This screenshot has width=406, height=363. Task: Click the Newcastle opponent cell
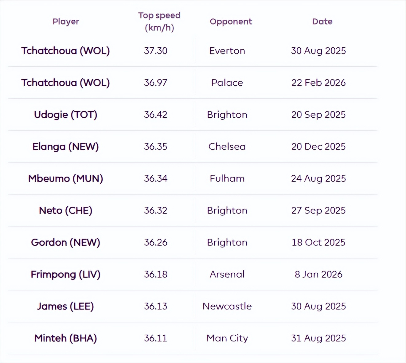pos(227,306)
